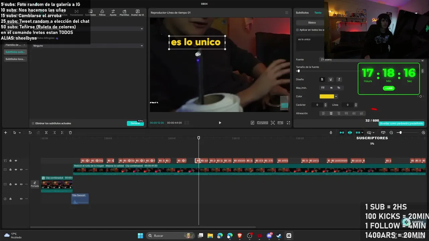Select Subtítulos automáticos in the left sidebar
Image resolution: width=429 pixels, height=241 pixels.
[15, 52]
